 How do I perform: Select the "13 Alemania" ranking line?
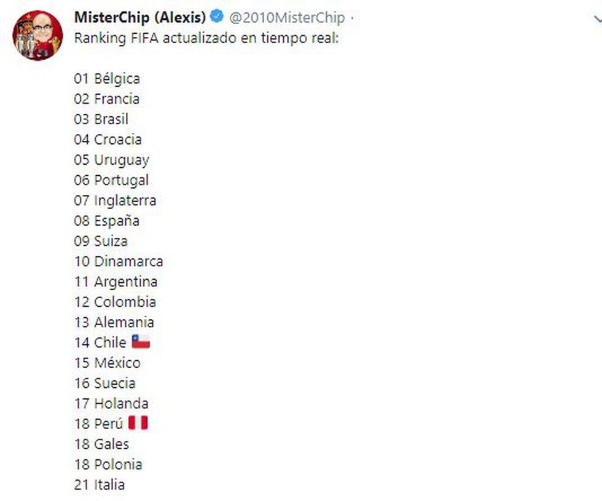point(114,322)
